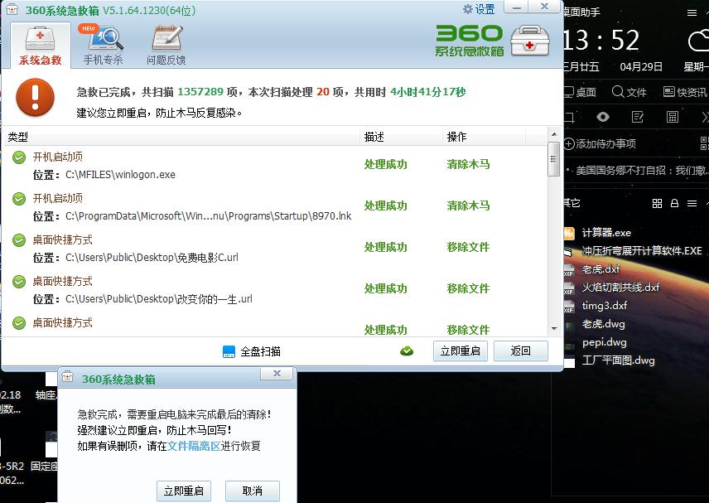
Task: Open pepi.dwg file
Action: [x=604, y=342]
